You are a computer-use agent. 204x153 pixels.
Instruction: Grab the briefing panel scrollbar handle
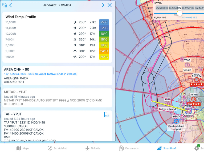pos(114,71)
